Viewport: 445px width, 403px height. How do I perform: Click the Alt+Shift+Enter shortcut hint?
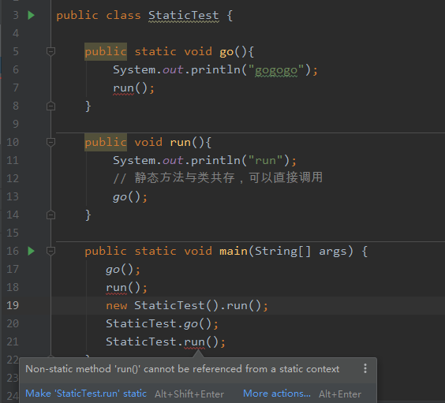coord(189,394)
